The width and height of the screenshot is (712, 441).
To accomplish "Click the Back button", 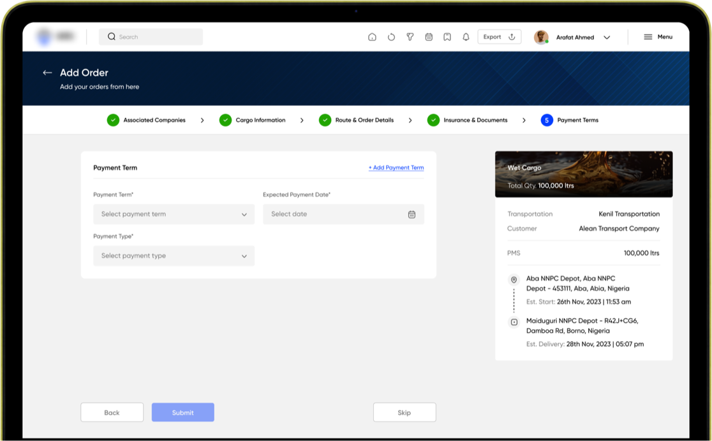I will pos(112,412).
